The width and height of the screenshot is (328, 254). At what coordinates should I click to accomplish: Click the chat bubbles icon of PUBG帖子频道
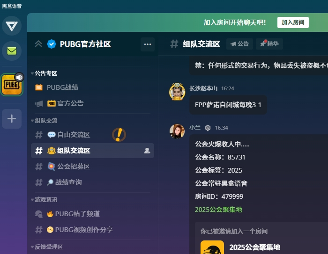tap(39, 214)
